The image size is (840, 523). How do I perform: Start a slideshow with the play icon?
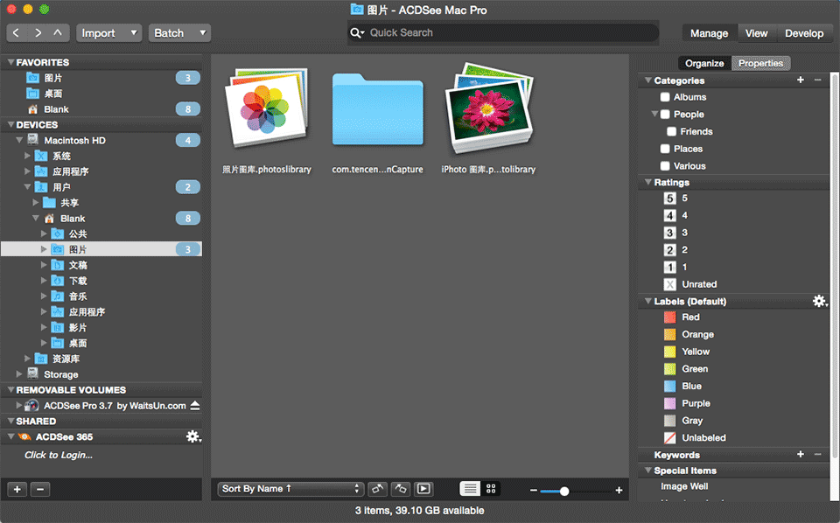tap(423, 489)
